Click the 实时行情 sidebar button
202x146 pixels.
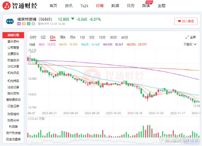13,35
